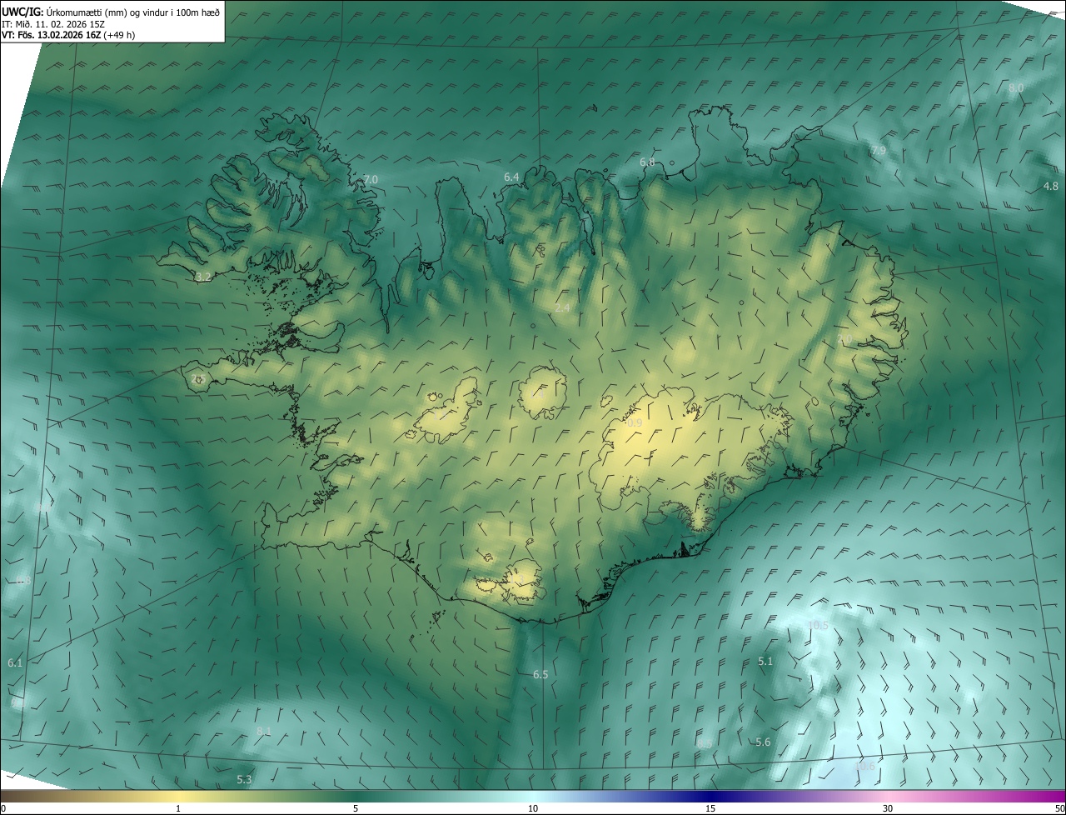Click the 6.8 value label
This screenshot has height=815, width=1066.
(x=647, y=162)
